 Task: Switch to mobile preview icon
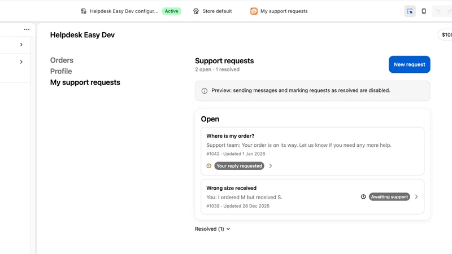pyautogui.click(x=424, y=11)
